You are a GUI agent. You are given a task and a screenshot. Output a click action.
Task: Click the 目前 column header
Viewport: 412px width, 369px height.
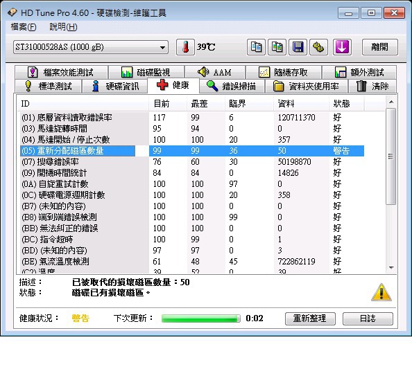tap(168, 104)
